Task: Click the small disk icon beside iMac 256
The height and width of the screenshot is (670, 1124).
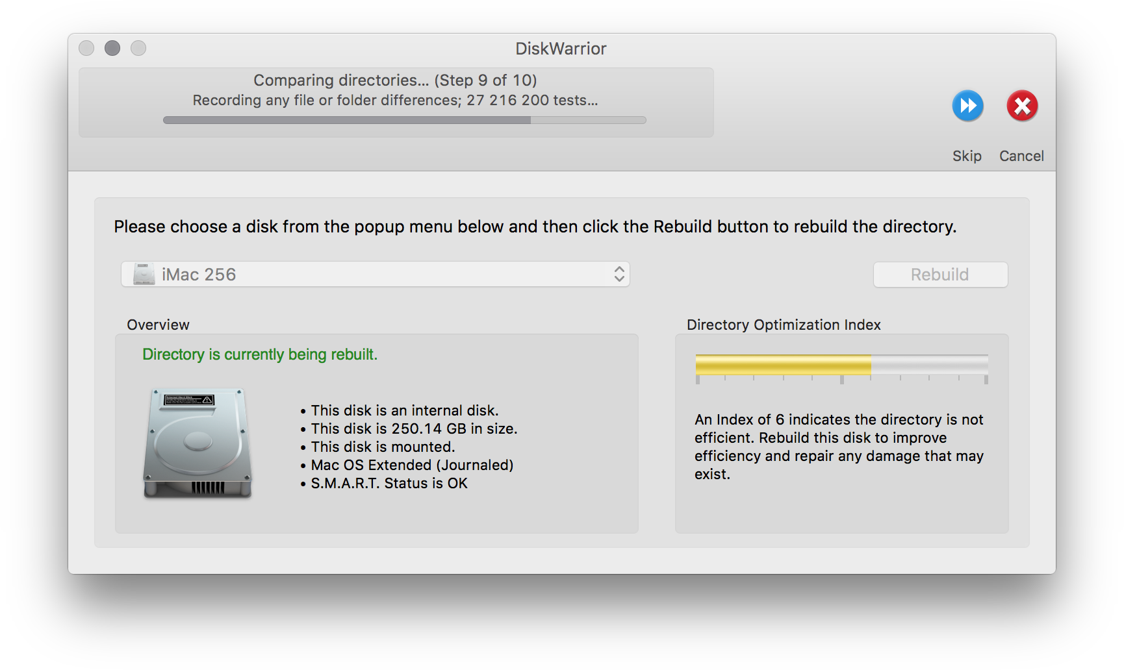Action: click(x=144, y=275)
